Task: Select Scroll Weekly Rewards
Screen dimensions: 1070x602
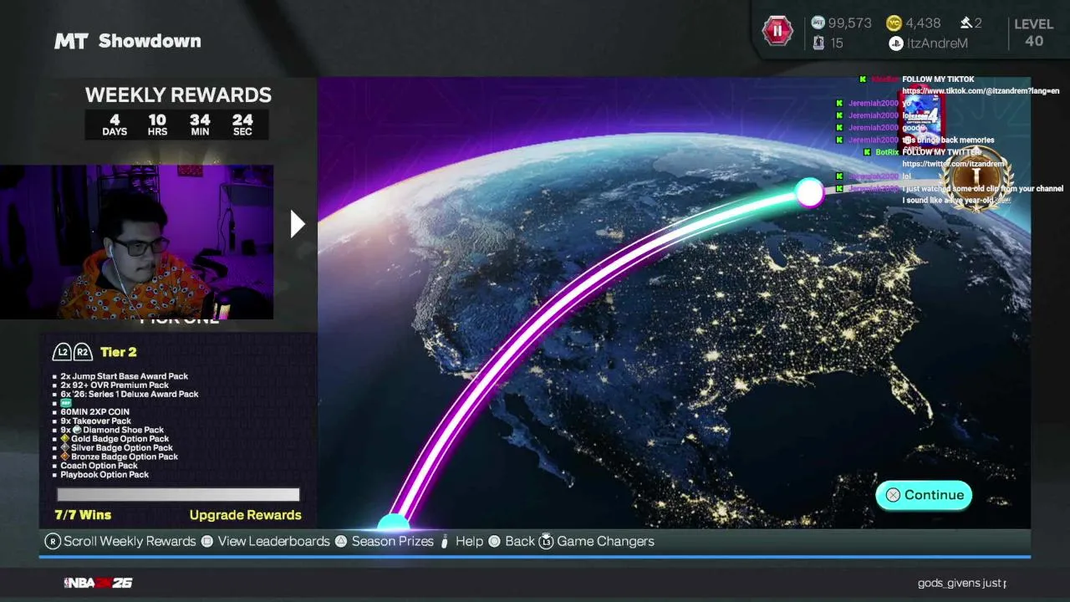Action: coord(130,541)
